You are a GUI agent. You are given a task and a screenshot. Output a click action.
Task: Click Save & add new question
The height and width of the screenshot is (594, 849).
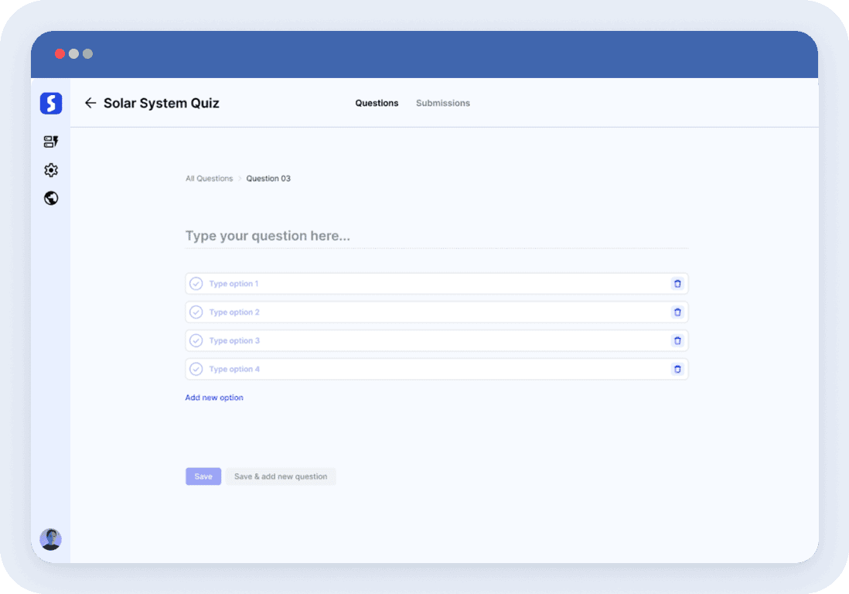pyautogui.click(x=281, y=476)
